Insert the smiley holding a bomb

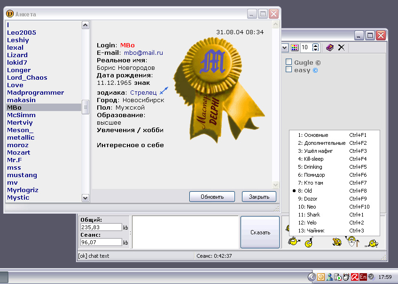(x=309, y=242)
